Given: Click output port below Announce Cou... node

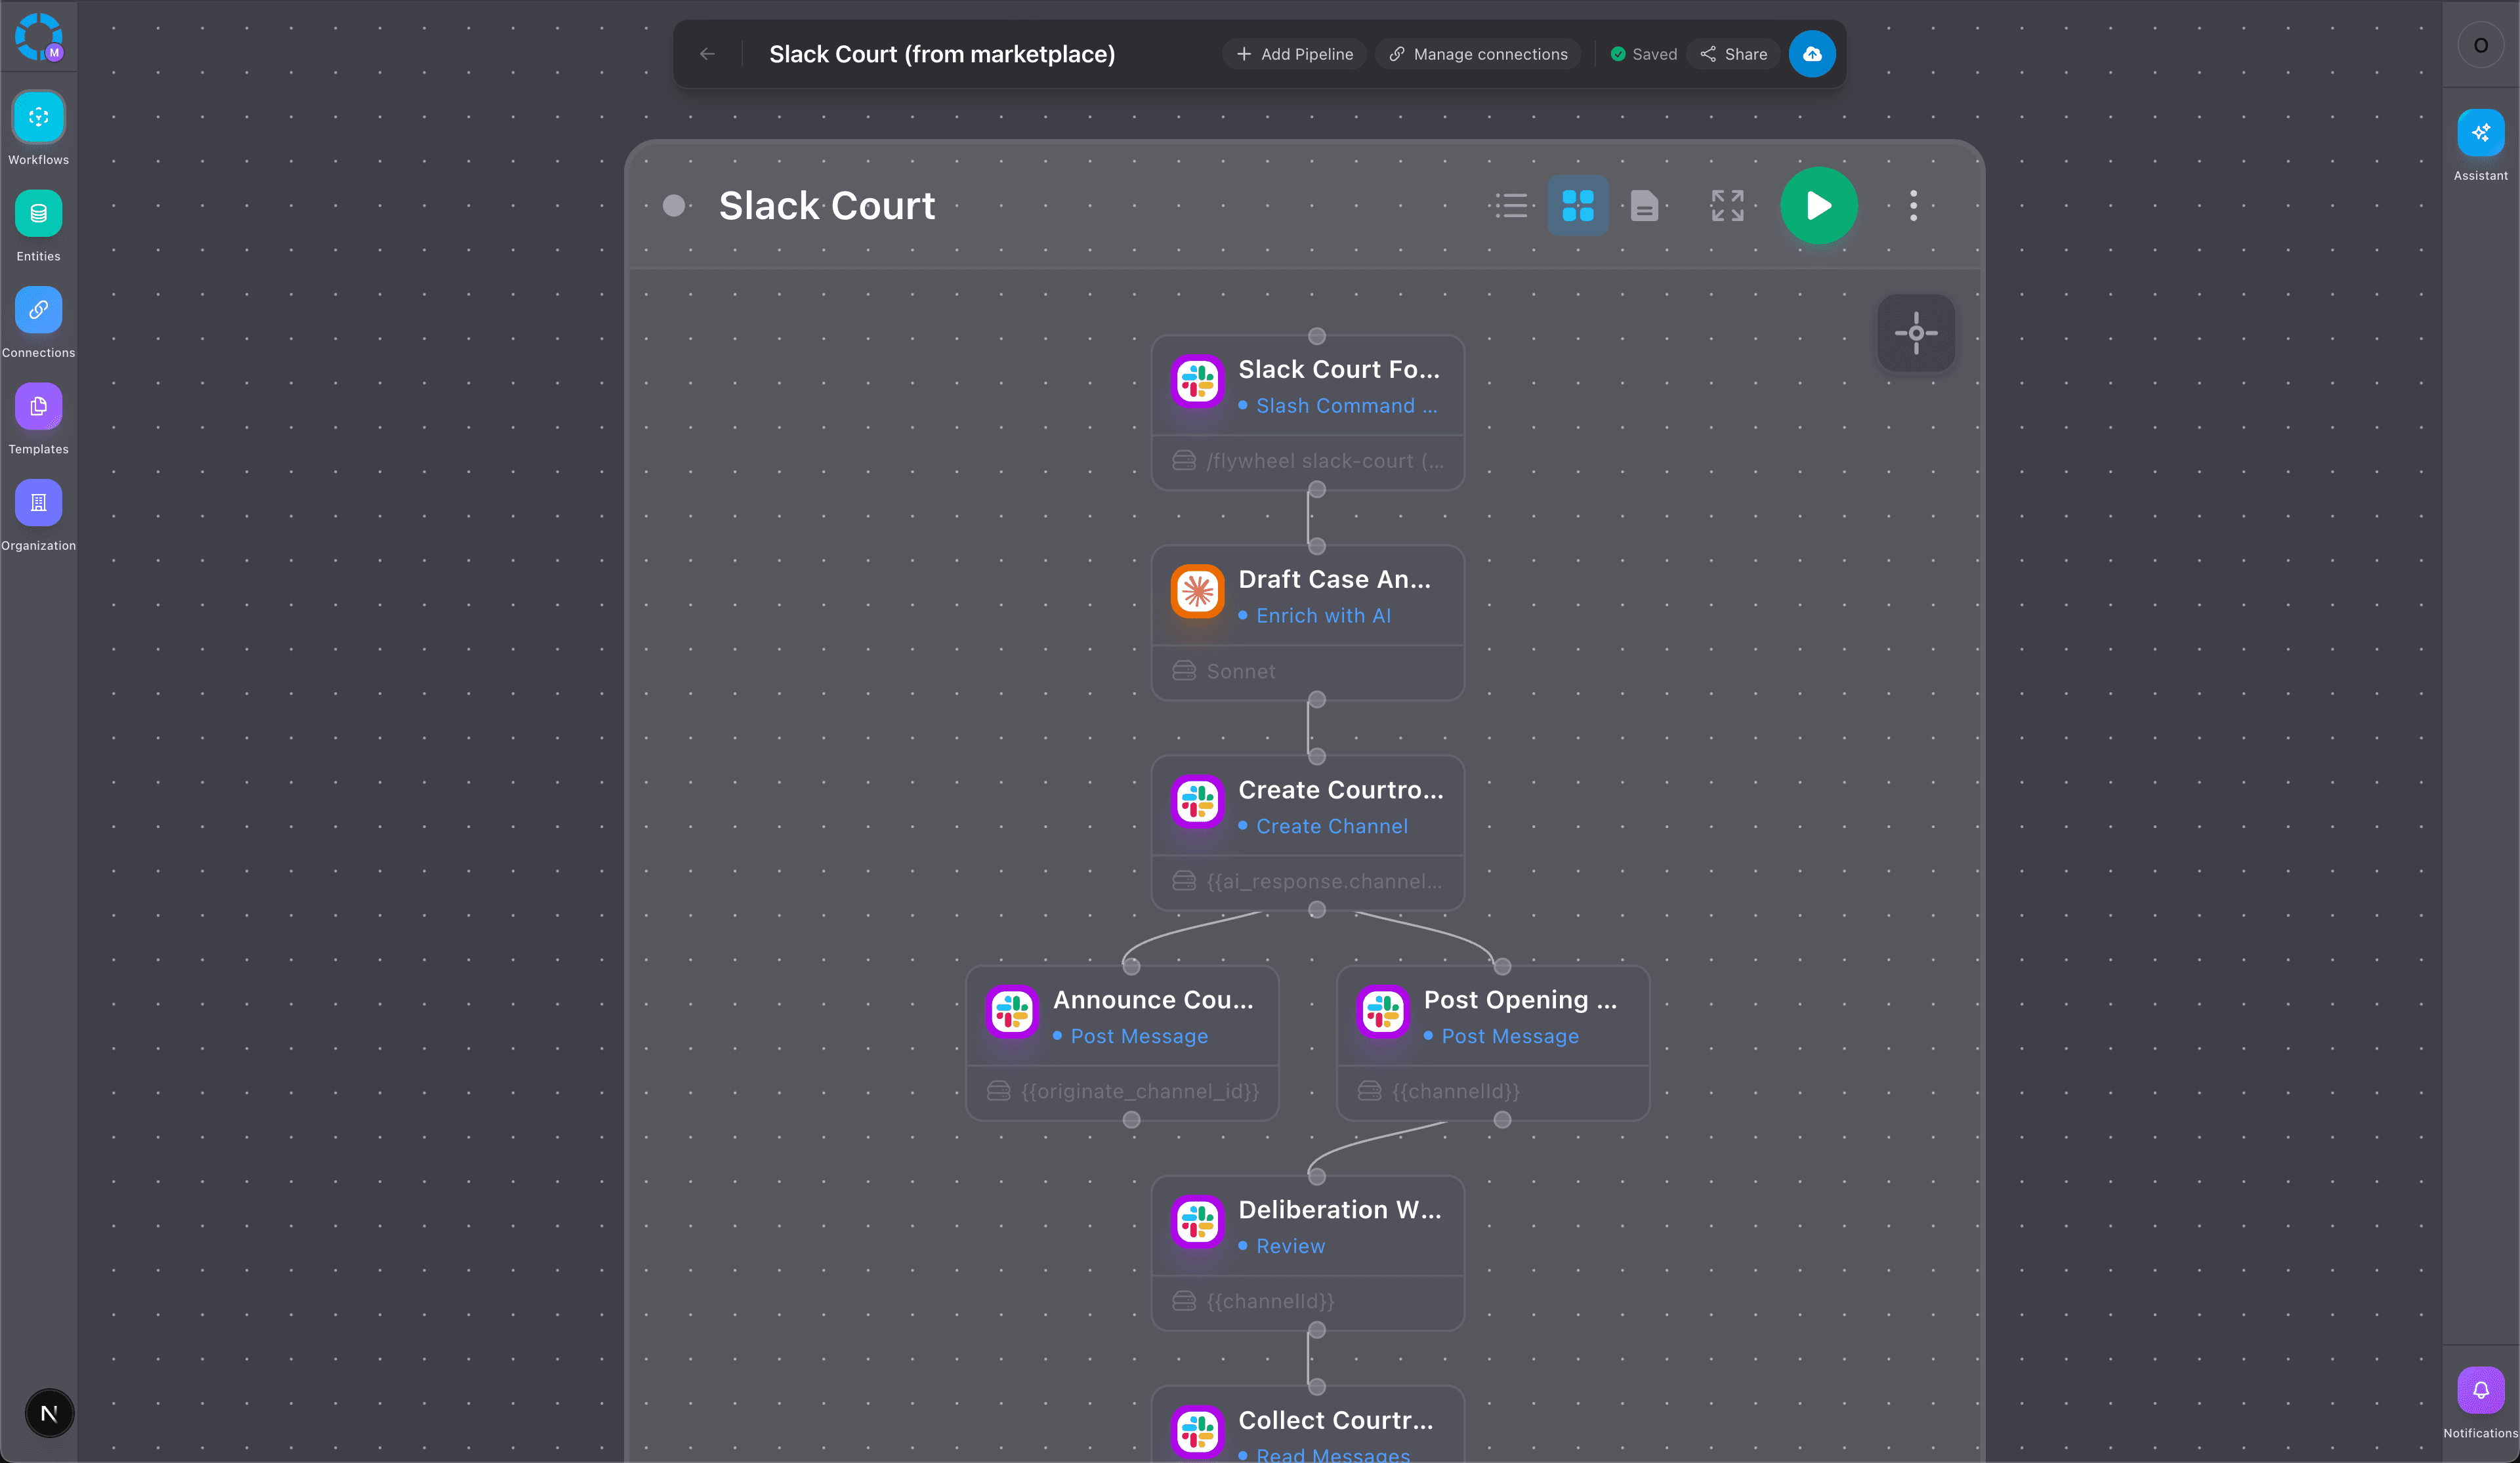Looking at the screenshot, I should [1131, 1120].
